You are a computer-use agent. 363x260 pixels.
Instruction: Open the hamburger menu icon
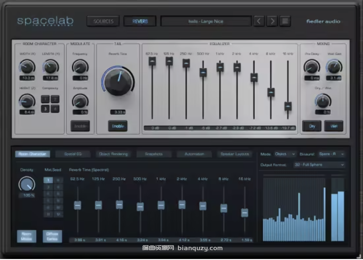coord(285,21)
